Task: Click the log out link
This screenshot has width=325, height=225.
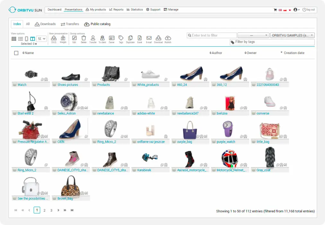Action: [x=309, y=10]
